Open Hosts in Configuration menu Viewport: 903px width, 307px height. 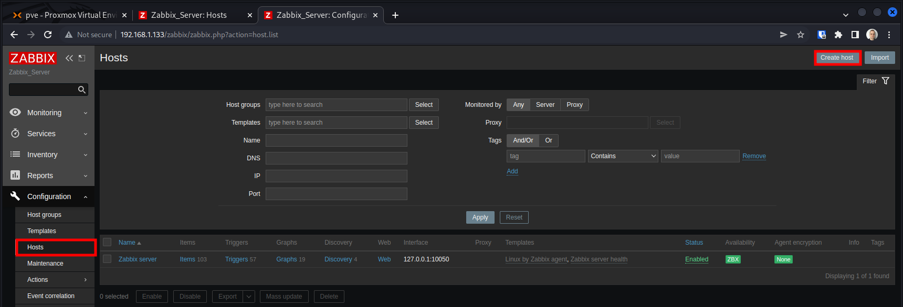pyautogui.click(x=56, y=247)
